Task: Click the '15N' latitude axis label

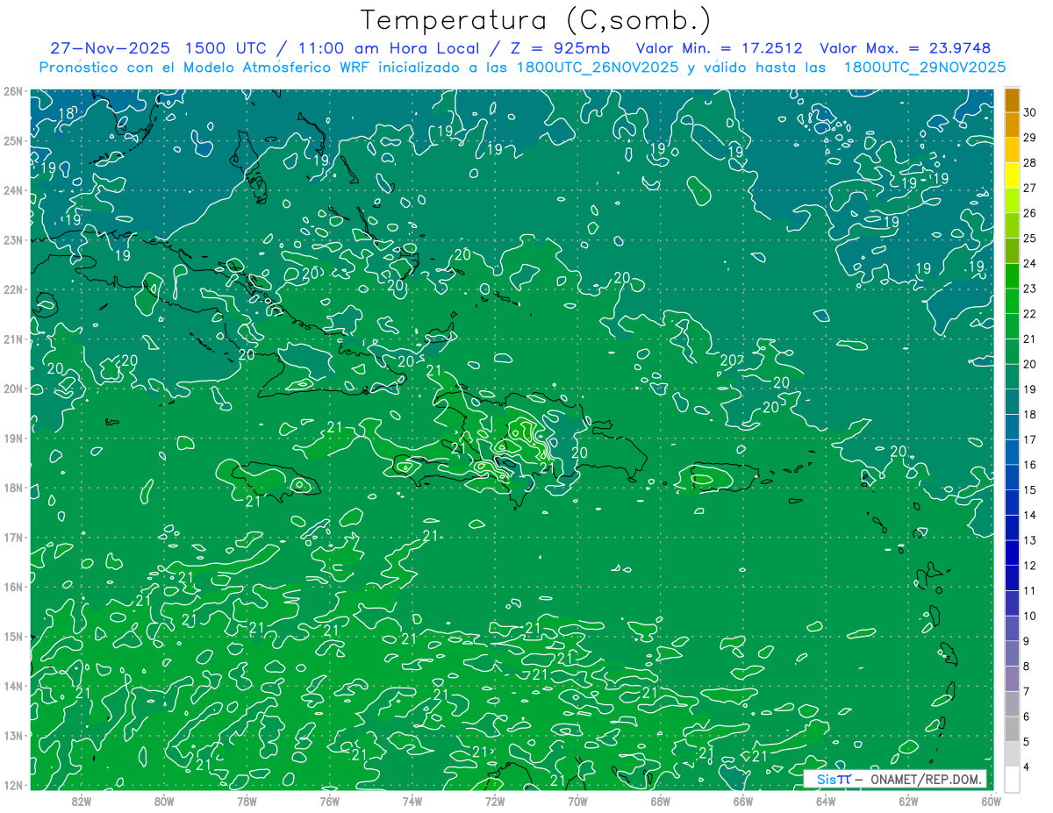Action: (x=12, y=637)
